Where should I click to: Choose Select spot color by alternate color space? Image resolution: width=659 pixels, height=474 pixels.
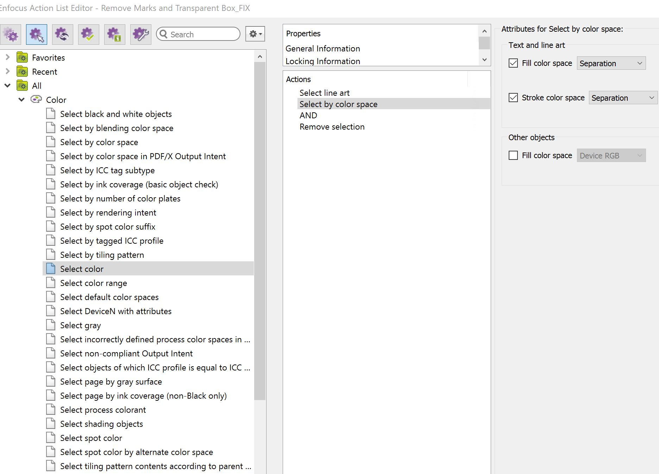pyautogui.click(x=137, y=452)
